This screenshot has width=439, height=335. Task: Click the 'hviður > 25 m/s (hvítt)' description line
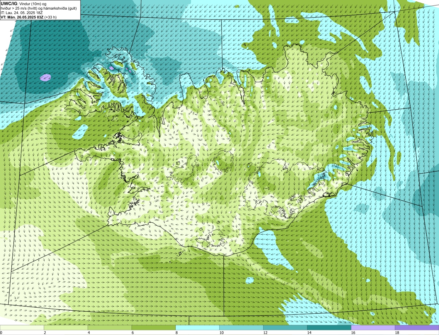click(39, 8)
